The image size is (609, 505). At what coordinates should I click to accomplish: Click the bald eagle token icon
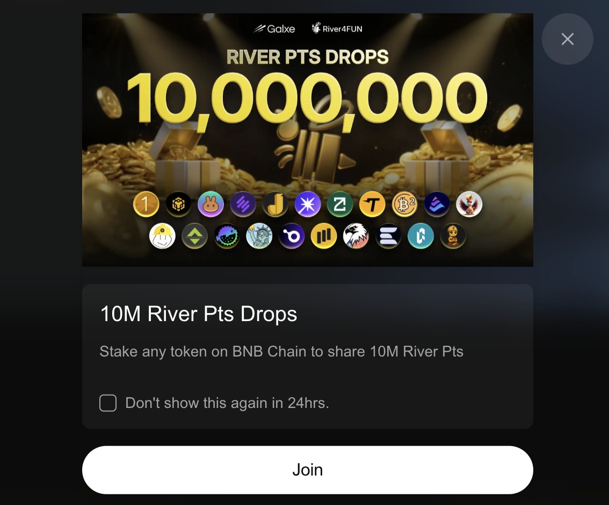point(356,236)
